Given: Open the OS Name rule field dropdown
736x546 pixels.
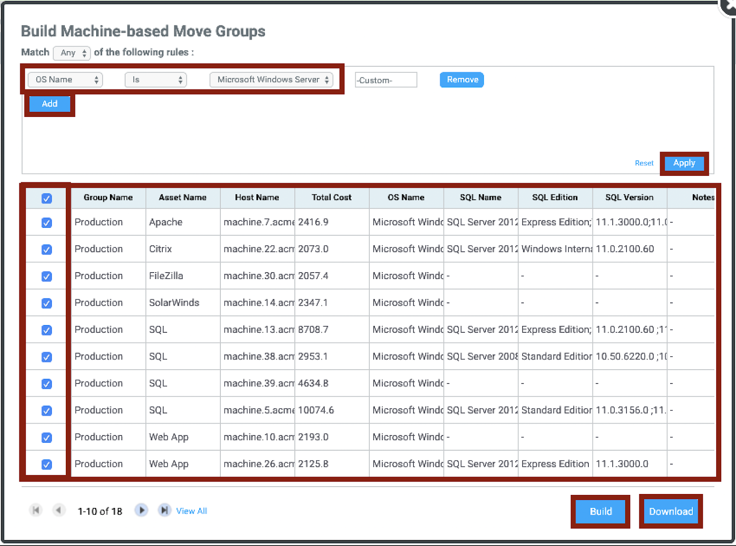Looking at the screenshot, I should pyautogui.click(x=65, y=80).
